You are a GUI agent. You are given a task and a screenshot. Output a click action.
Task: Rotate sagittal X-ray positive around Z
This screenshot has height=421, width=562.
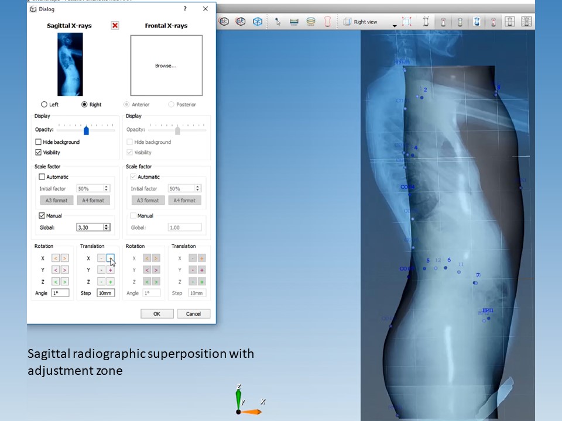[64, 282]
